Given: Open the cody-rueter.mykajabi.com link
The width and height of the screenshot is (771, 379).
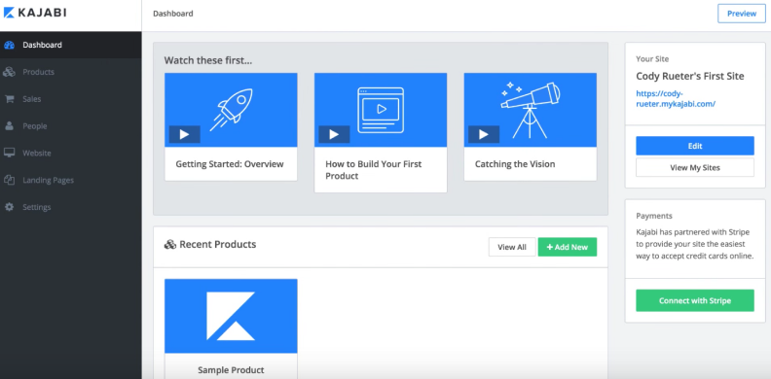Looking at the screenshot, I should (676, 99).
